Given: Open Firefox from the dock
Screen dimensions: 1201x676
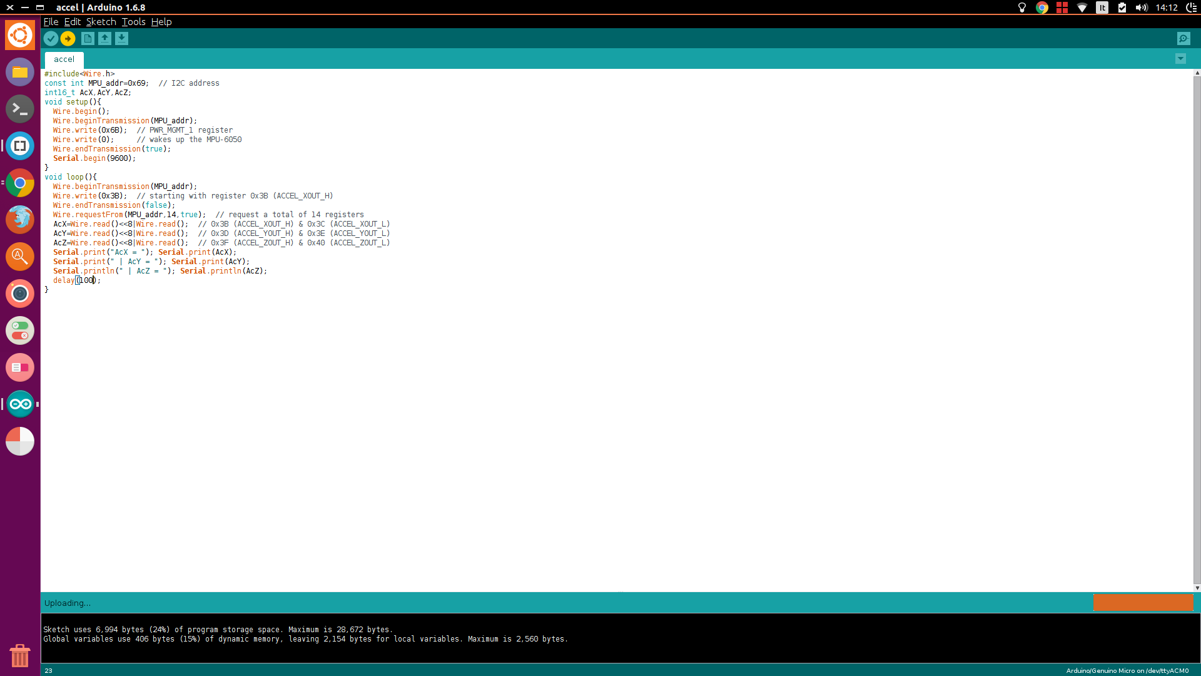Looking at the screenshot, I should coord(20,220).
